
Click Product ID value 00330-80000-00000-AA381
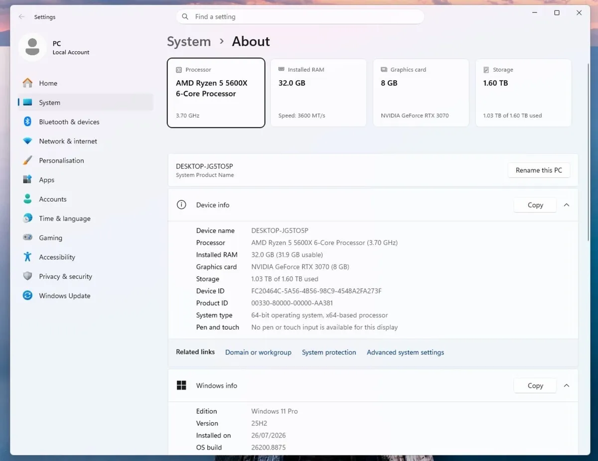point(292,303)
